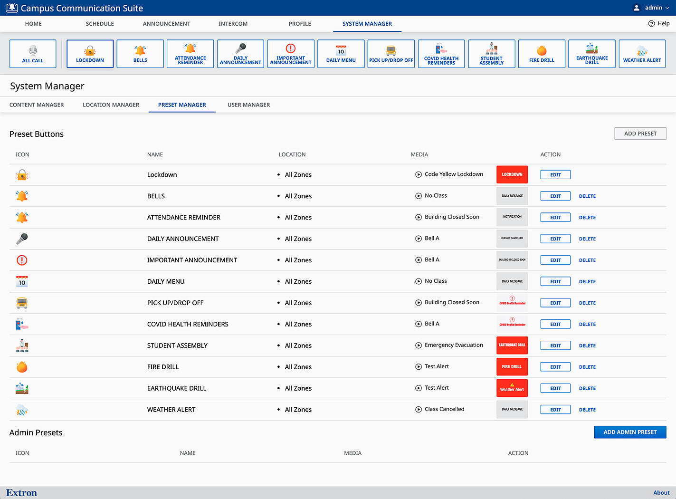Click the red LOCKDOWN media thumbnail
The image size is (676, 499).
(512, 174)
